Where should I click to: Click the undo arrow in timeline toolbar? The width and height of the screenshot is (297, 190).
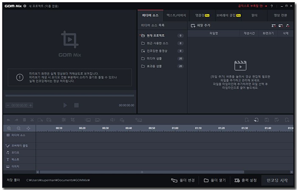tap(8, 120)
